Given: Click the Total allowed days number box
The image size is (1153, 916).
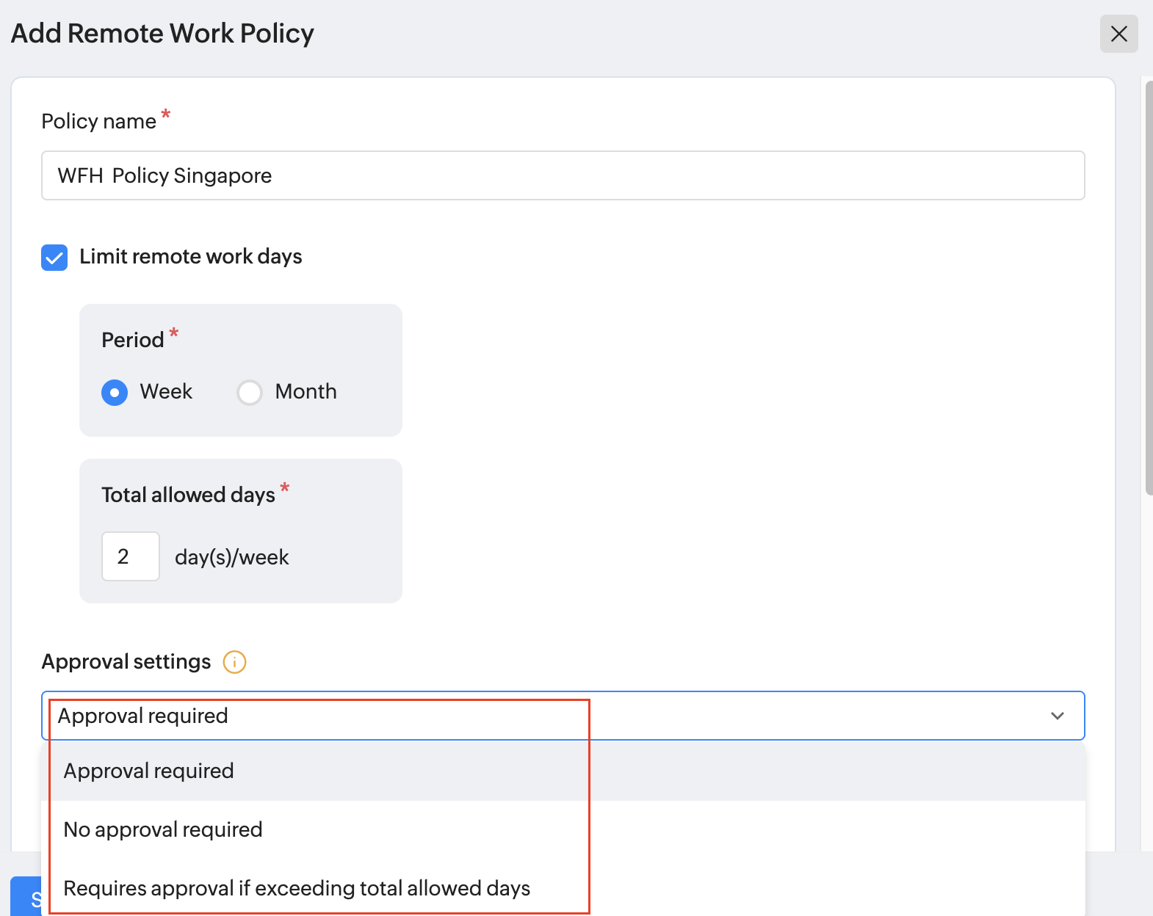Looking at the screenshot, I should [x=131, y=556].
